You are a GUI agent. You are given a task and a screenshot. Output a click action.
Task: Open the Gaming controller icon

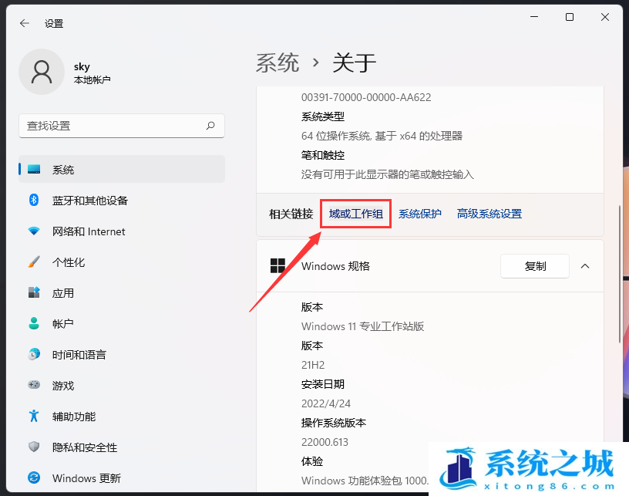(x=34, y=386)
